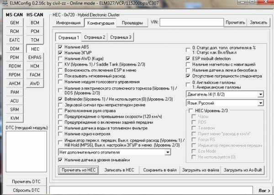Expand the Лог panel button
Image resolution: width=274 pixels, height=195 pixels.
click(264, 190)
